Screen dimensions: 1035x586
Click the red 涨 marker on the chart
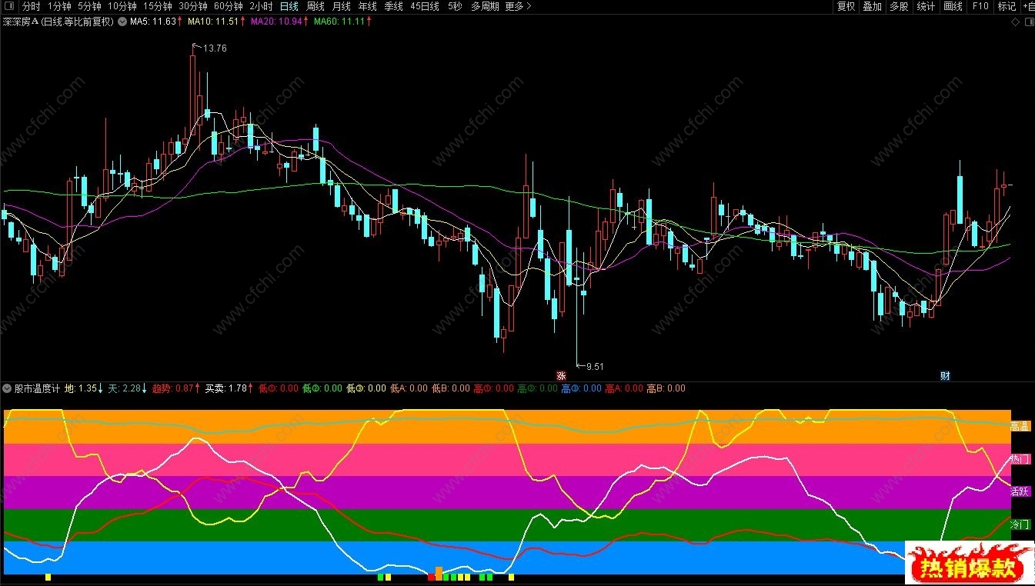[561, 376]
